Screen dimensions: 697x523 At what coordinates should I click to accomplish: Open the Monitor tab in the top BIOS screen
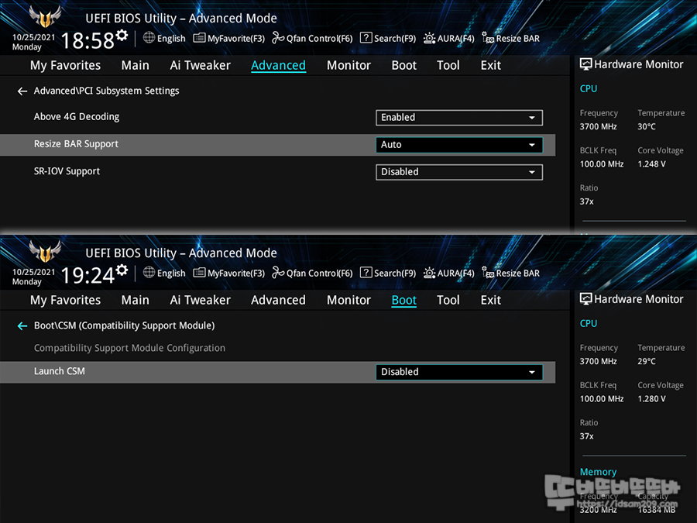pos(348,65)
